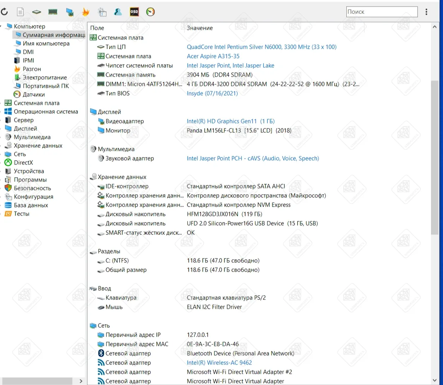Select the Мышь ELAN I2C Filter Driver row
The height and width of the screenshot is (385, 443).
click(x=169, y=307)
